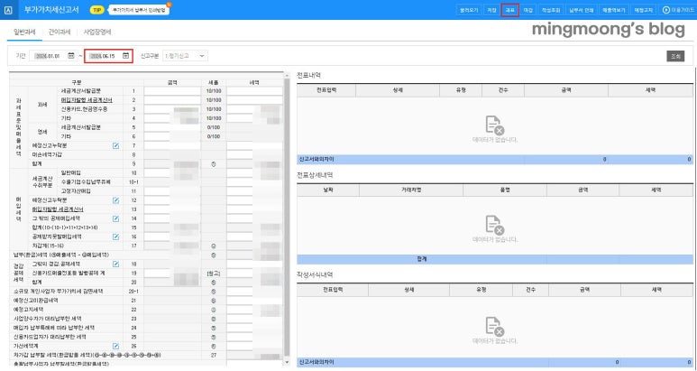Image resolution: width=697 pixels, height=371 pixels.
Task: Open the 이용가이드 play icon button
Action: point(665,10)
